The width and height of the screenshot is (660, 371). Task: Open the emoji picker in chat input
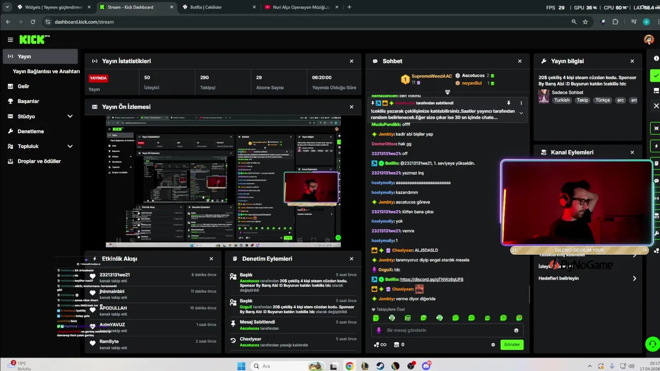point(516,330)
